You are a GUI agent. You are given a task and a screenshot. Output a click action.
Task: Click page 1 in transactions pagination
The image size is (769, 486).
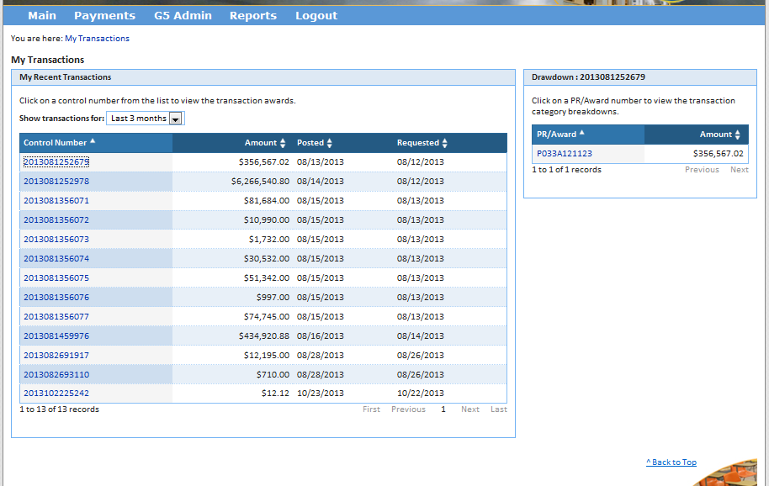coord(443,409)
